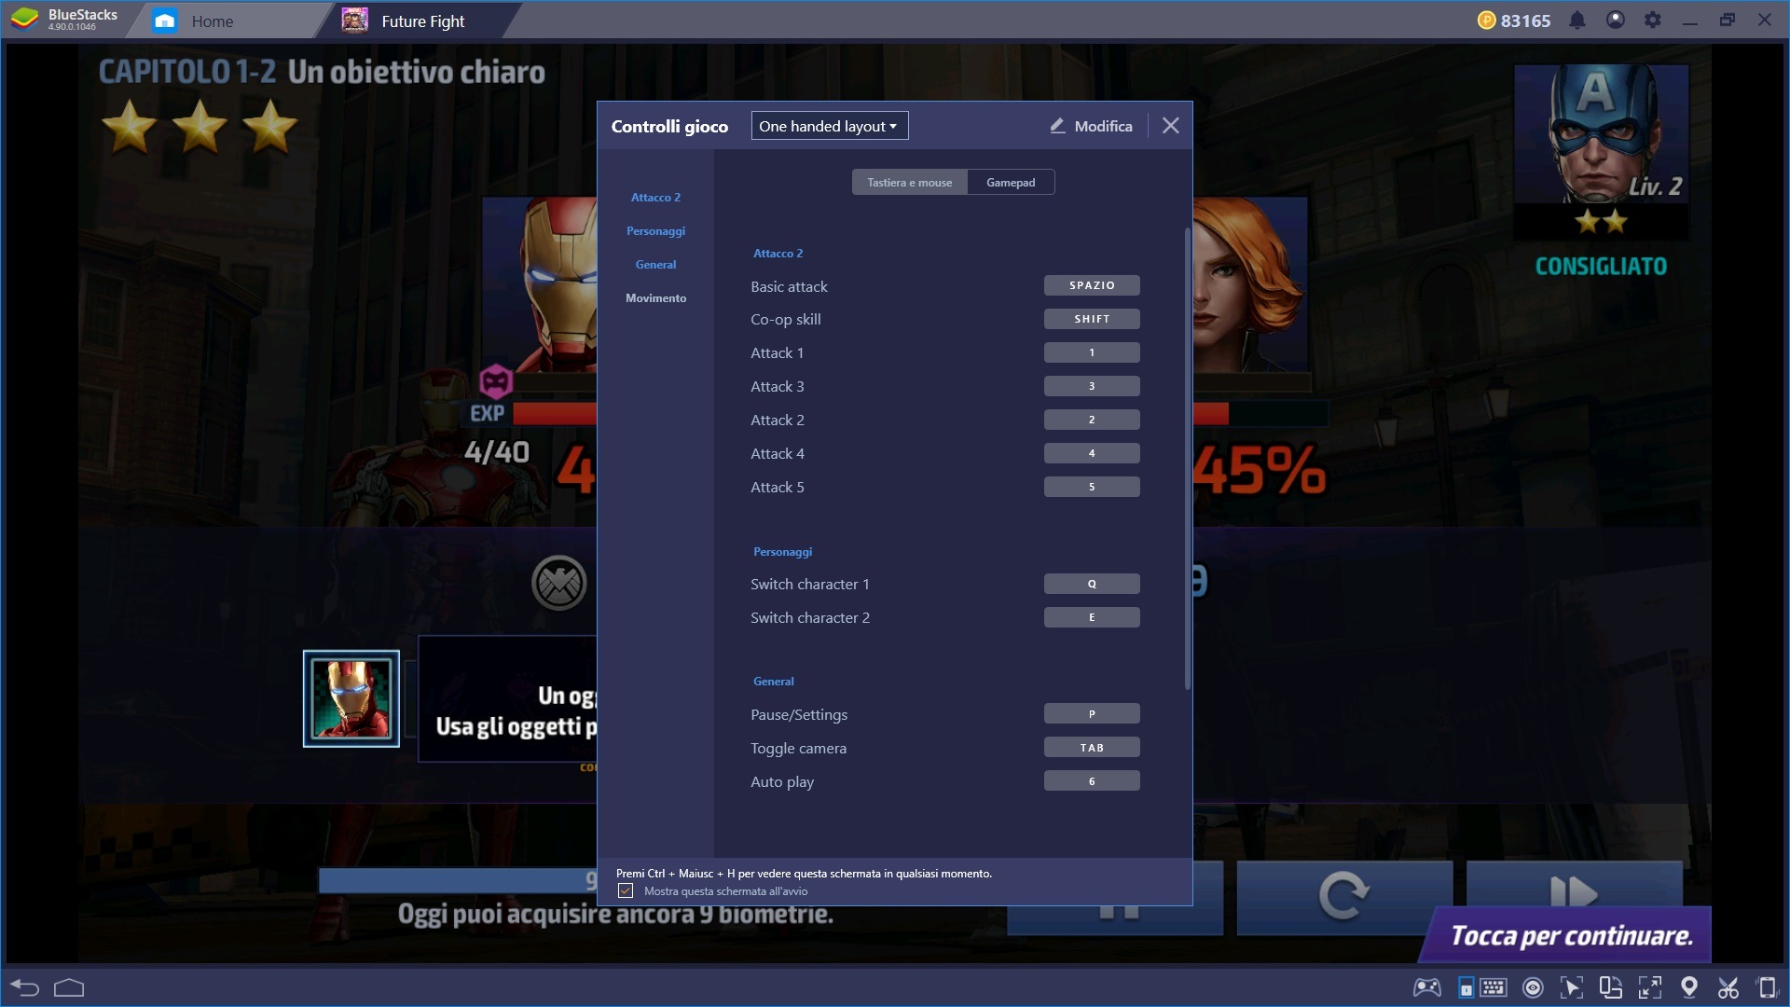Open BlueStacks settings gear icon
The width and height of the screenshot is (1790, 1007).
[x=1653, y=20]
